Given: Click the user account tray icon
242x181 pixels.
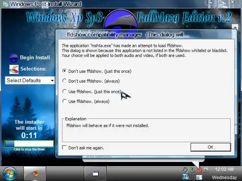Looking at the screenshot, I should [x=206, y=170].
